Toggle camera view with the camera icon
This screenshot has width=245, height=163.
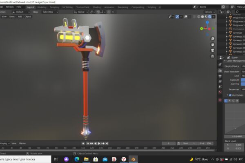(x=212, y=50)
